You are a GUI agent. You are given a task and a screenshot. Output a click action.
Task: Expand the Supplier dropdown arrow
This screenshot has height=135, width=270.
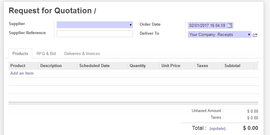(x=131, y=25)
